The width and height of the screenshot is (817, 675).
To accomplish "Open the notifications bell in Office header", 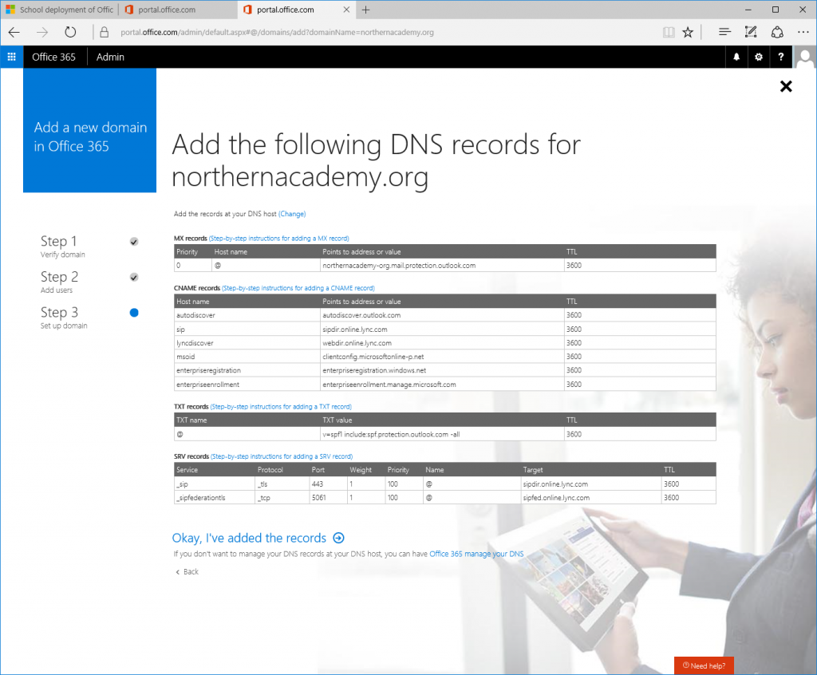I will (736, 57).
